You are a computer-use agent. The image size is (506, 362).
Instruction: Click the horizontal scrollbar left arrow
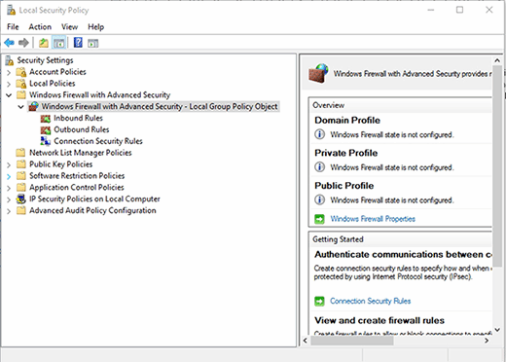tap(306, 341)
